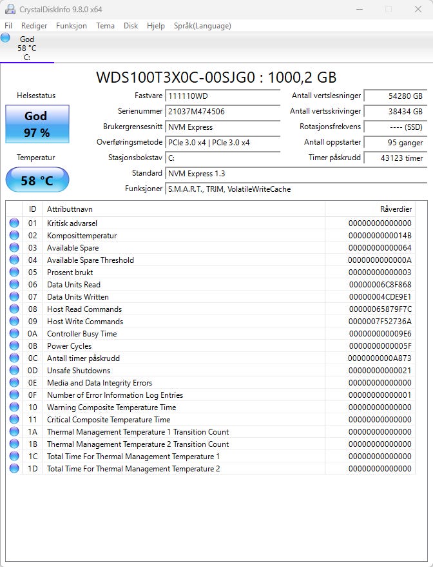This screenshot has height=567, width=433.
Task: Close the CrystalDiskInfo window
Action: point(418,9)
